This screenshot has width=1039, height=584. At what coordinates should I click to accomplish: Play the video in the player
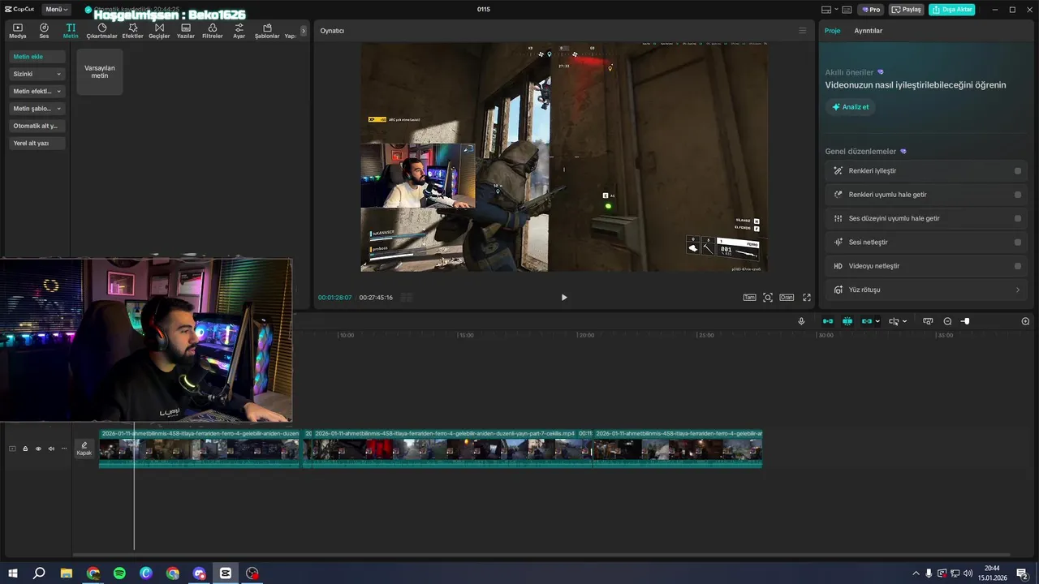[x=564, y=298]
